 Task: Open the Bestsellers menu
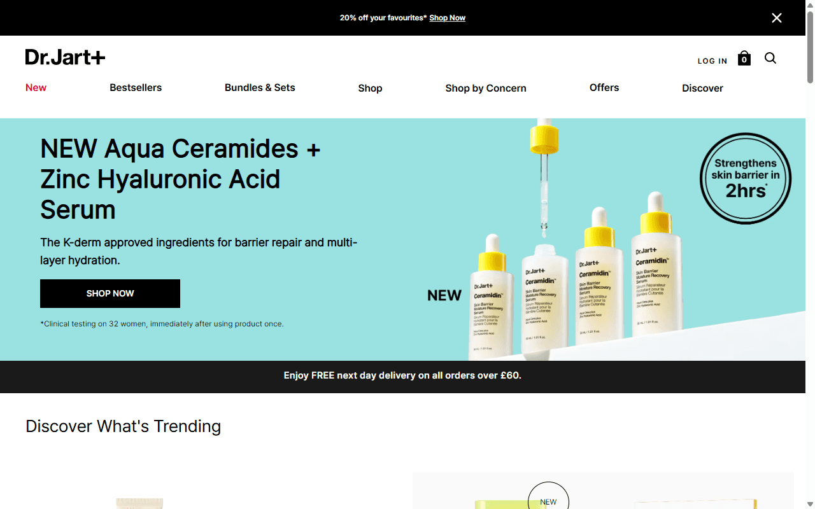point(136,88)
